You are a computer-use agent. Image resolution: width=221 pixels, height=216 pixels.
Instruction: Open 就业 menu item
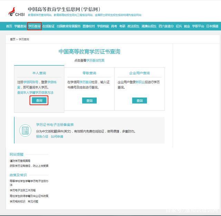click(x=187, y=26)
